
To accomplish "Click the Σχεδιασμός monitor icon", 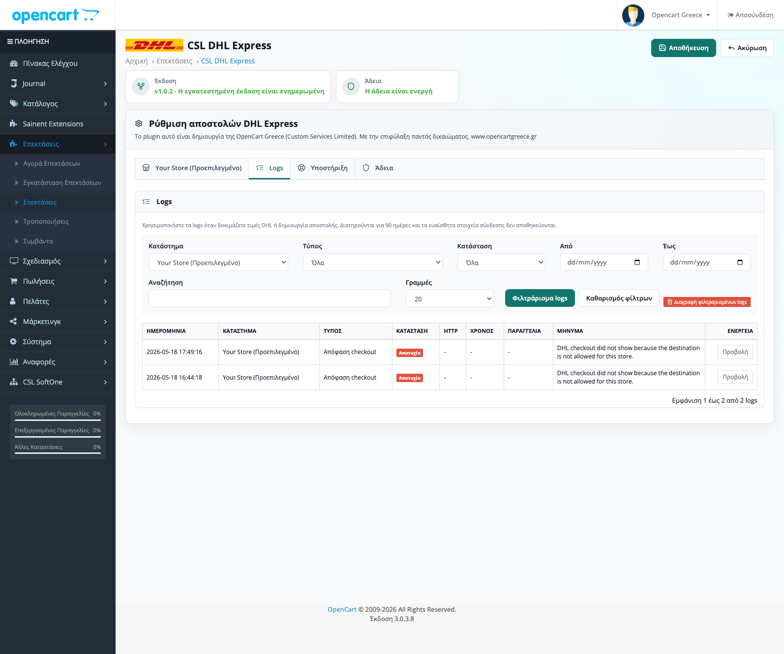I will click(14, 261).
